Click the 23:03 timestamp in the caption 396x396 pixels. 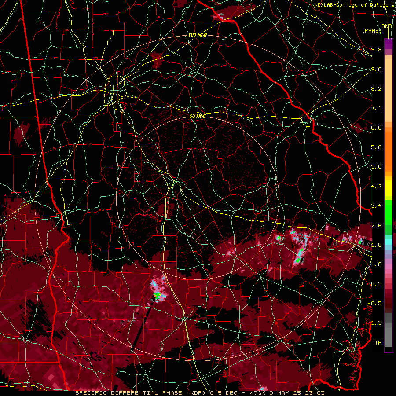315,393
